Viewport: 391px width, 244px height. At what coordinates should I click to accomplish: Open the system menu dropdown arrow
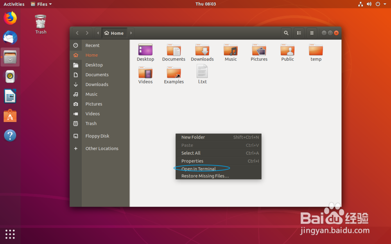385,4
